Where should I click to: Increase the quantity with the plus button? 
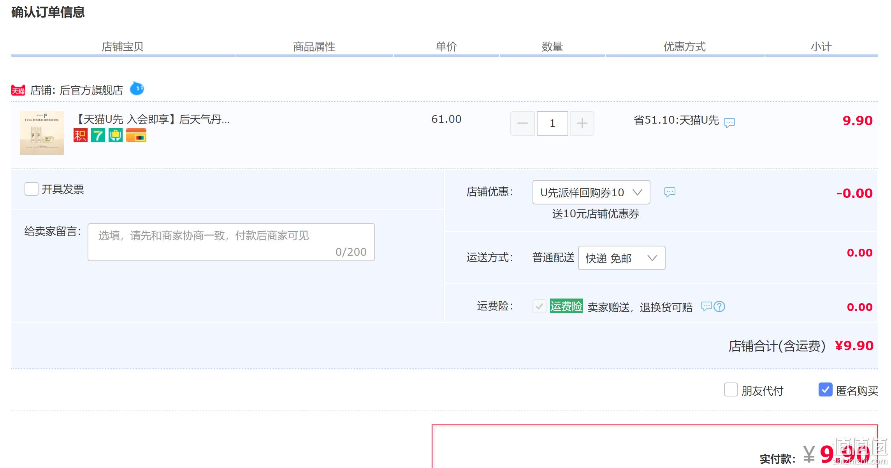pos(582,123)
